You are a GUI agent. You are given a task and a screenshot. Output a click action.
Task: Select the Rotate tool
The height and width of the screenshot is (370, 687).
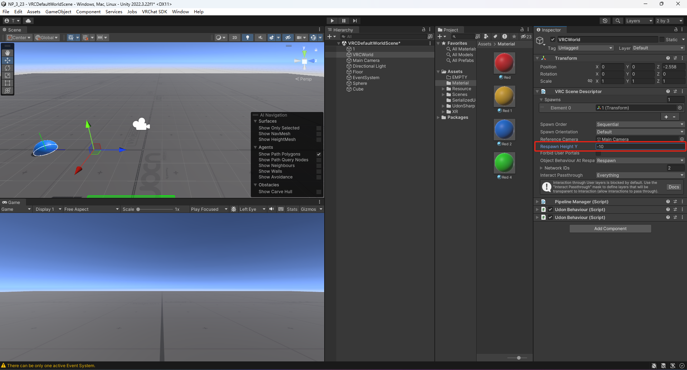8,68
